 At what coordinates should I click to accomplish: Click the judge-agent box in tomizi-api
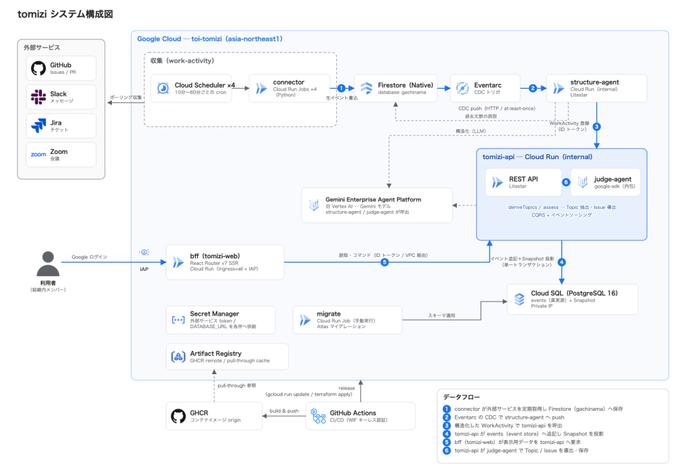[x=605, y=182]
